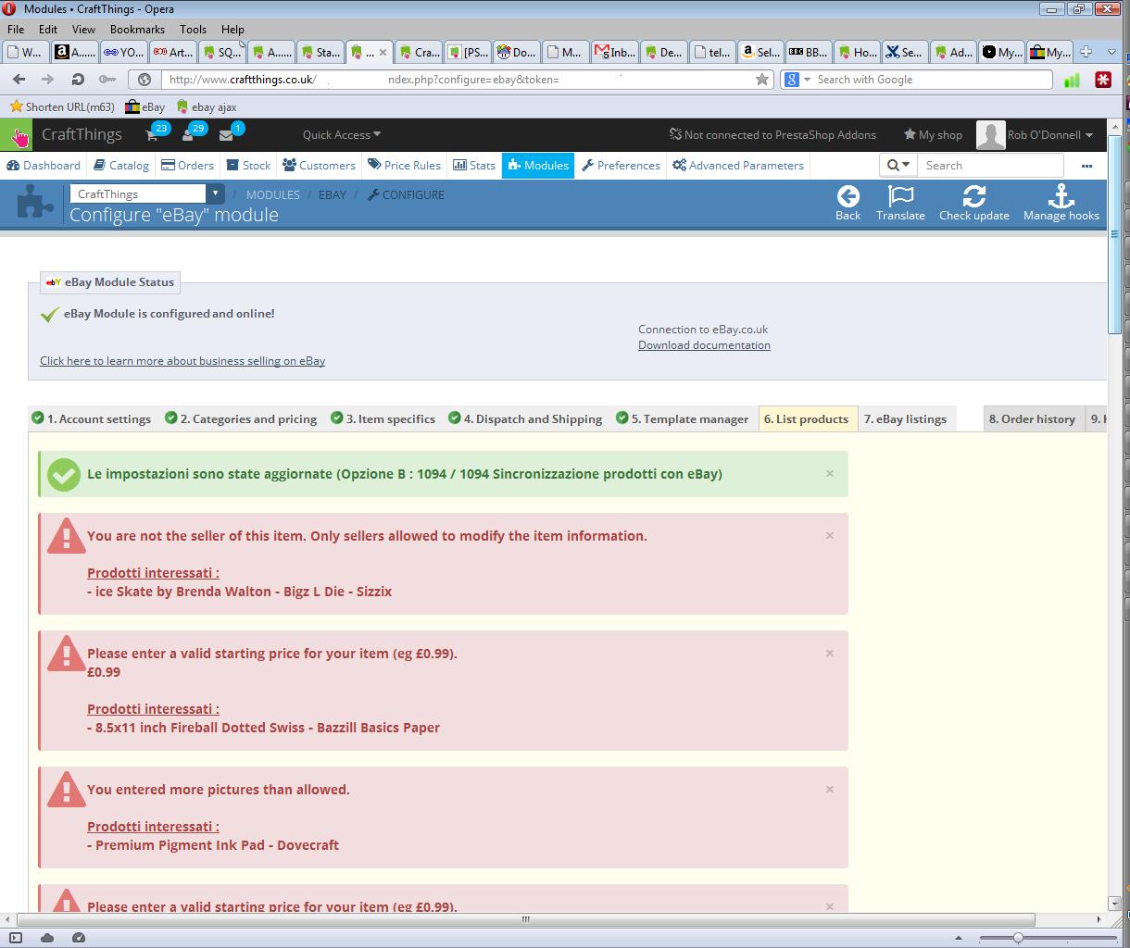Open the Edit menu
Viewport: 1130px width, 948px height.
pyautogui.click(x=48, y=30)
